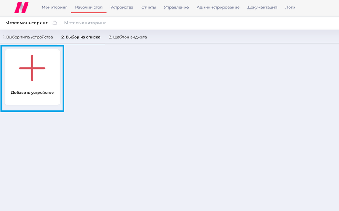Viewport: 339px width, 211px height.
Task: Click the pink N logo icon
Action: pos(22,8)
